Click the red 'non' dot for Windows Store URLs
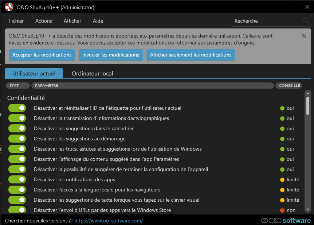The height and width of the screenshot is (225, 314). pyautogui.click(x=282, y=210)
